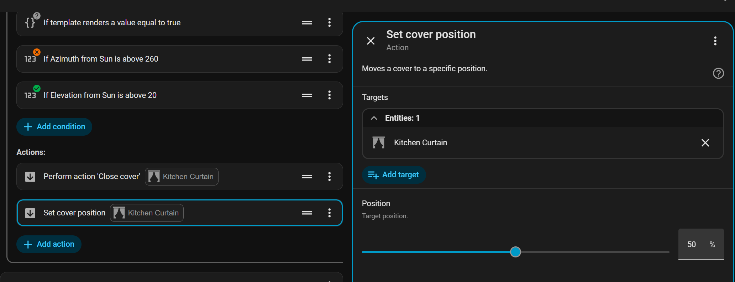This screenshot has height=282, width=735.
Task: Click curtain icon of Kitchen Curtain target
Action: pos(378,142)
